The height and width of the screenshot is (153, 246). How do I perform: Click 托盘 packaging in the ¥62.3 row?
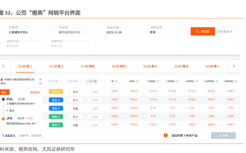tap(75, 109)
